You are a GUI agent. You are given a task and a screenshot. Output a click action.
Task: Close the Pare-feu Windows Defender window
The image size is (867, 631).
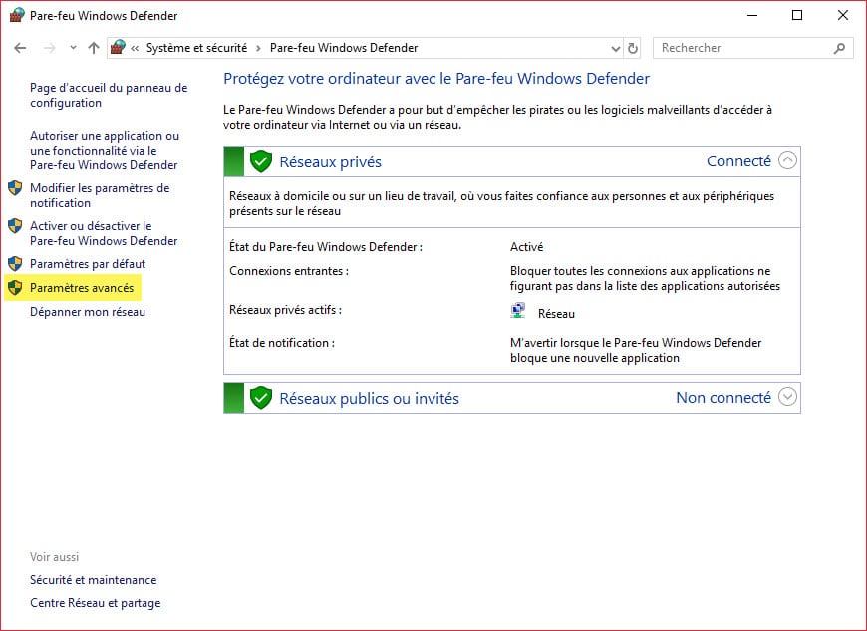click(x=843, y=16)
